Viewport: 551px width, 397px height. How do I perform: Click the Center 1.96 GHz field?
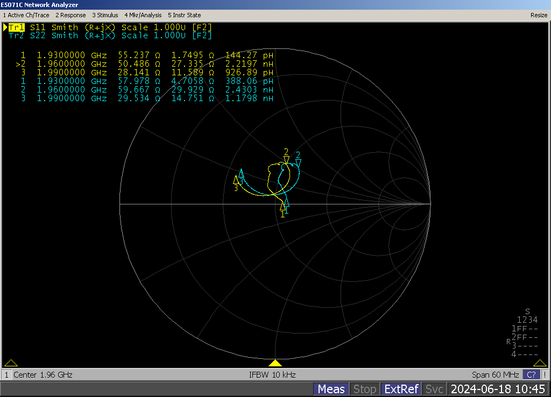pos(43,374)
